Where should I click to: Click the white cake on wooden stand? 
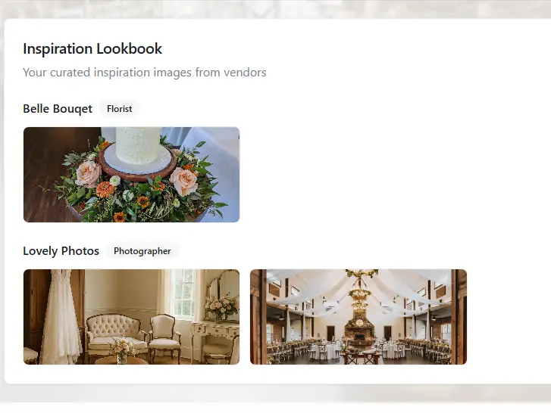pos(138,147)
